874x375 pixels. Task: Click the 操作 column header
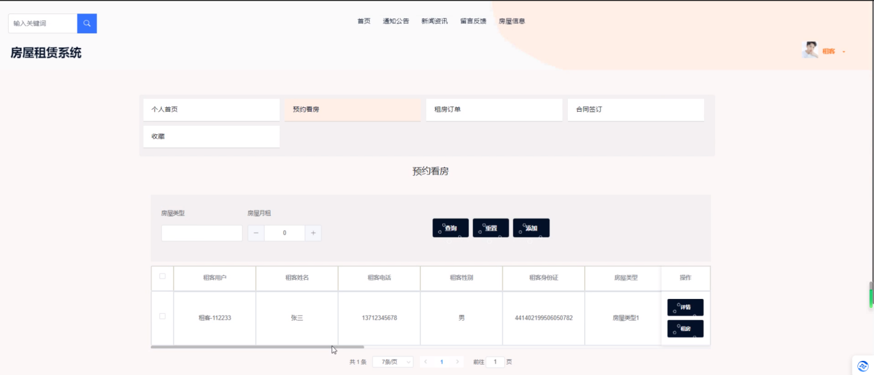click(685, 278)
